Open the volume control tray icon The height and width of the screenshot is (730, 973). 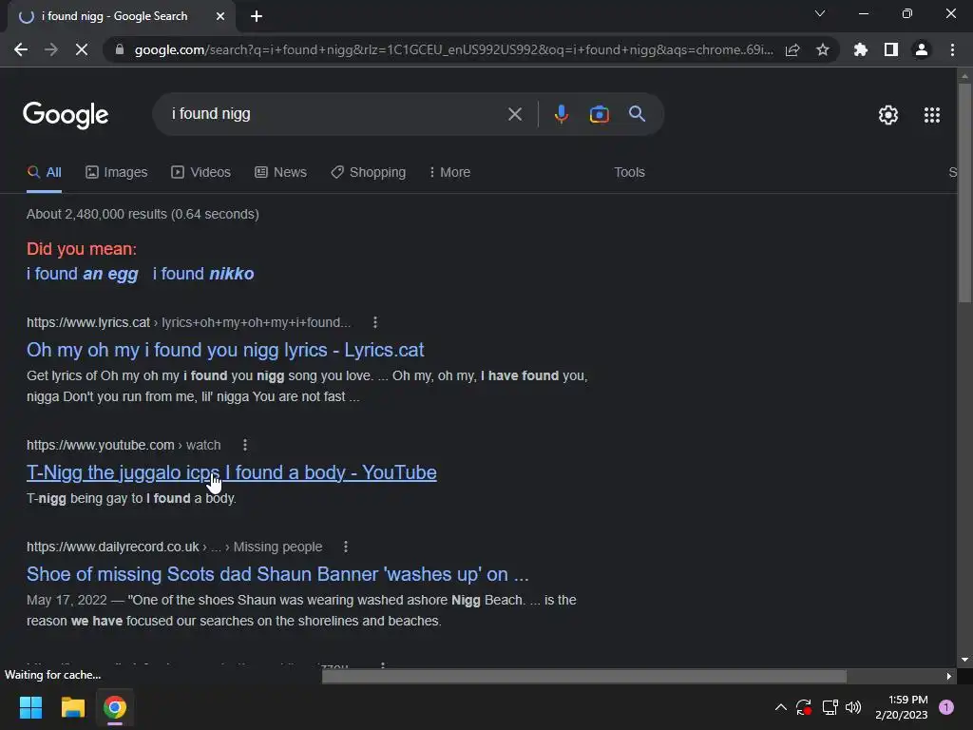[x=854, y=707]
